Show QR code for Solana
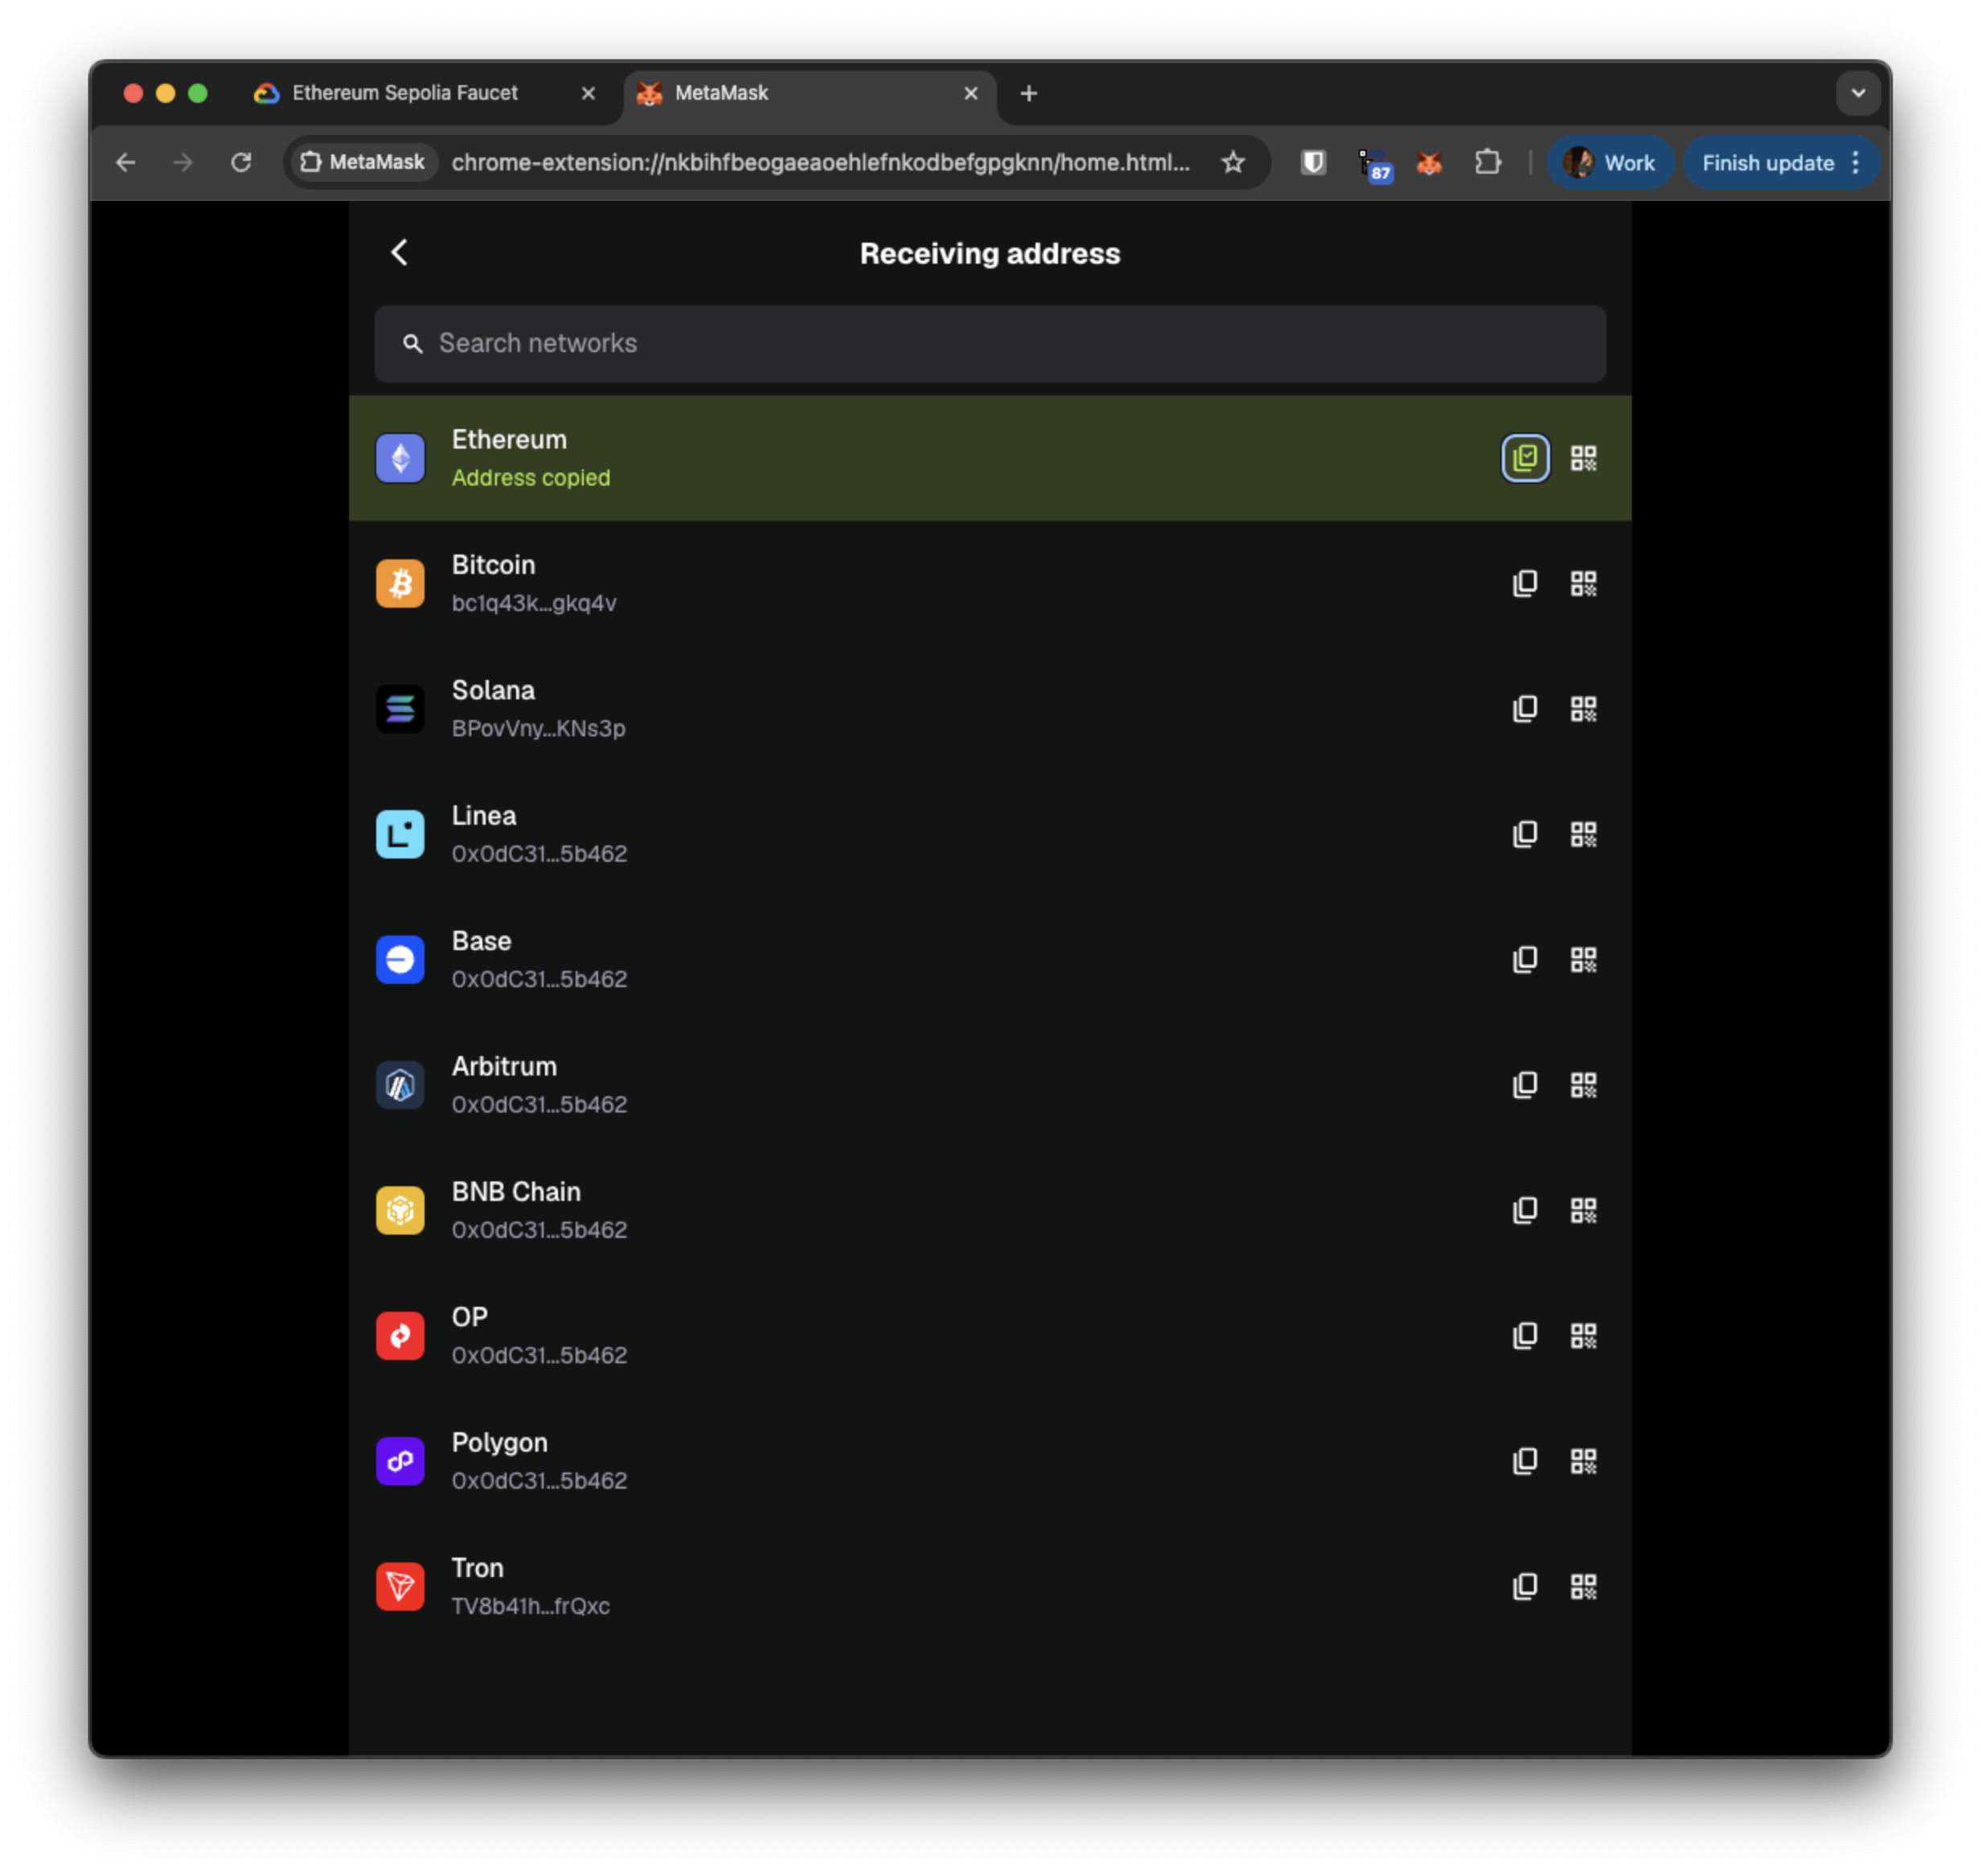The image size is (1981, 1876). 1583,709
